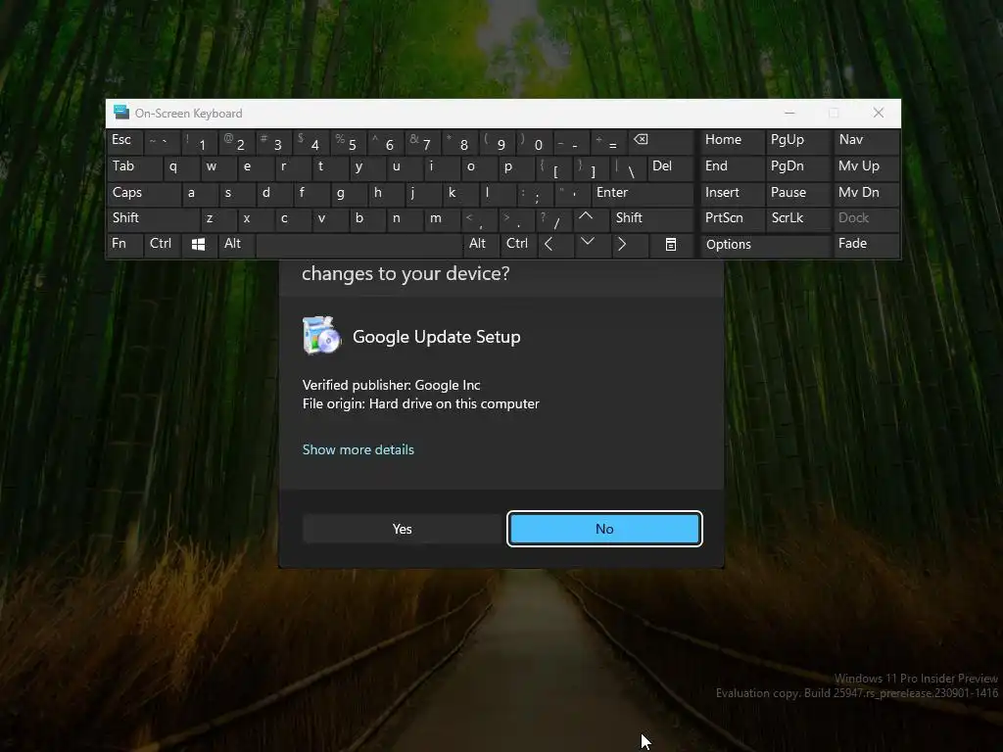
Task: Click the left bracket key
Action: (553, 167)
